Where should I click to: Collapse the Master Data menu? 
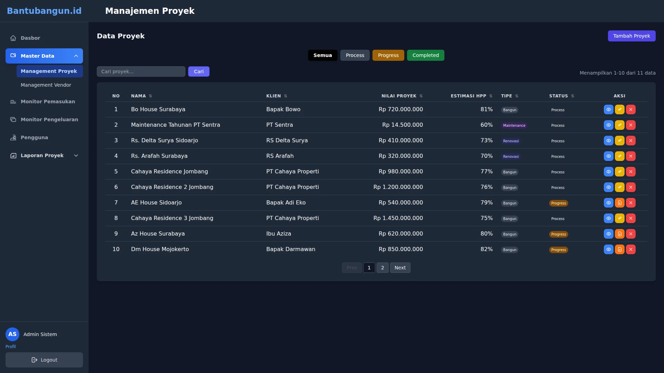tap(44, 56)
